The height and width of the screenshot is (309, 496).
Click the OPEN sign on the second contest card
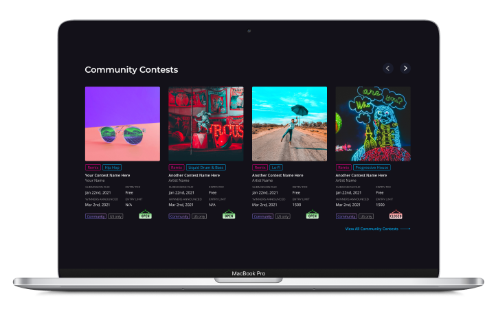(229, 215)
